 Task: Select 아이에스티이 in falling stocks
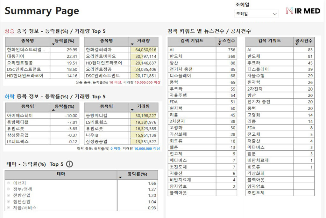(x=20, y=116)
